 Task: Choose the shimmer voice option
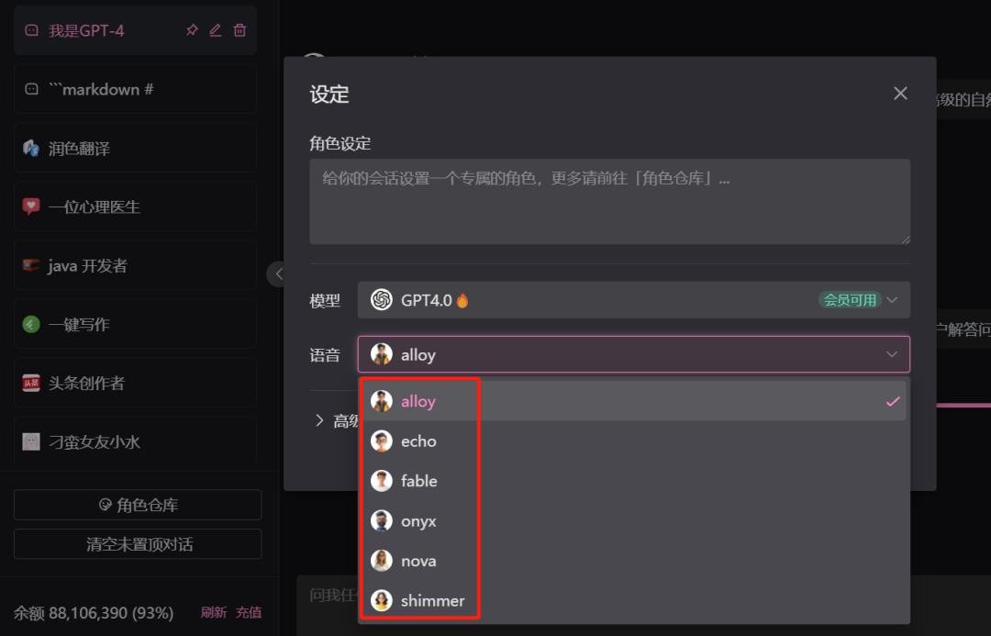coord(633,600)
